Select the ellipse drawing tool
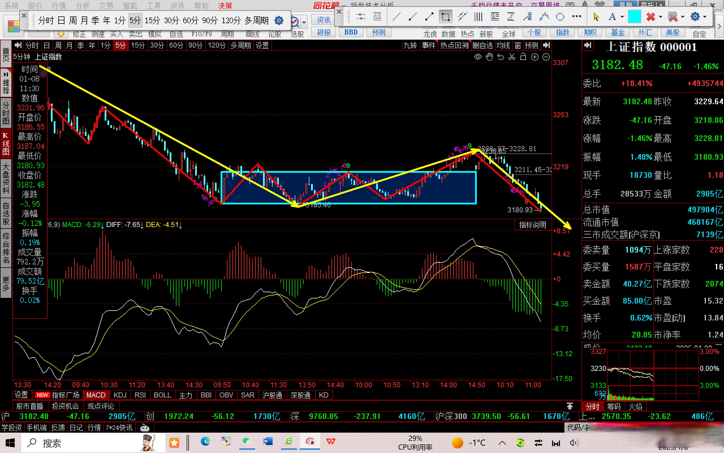The image size is (724, 453). point(560,17)
